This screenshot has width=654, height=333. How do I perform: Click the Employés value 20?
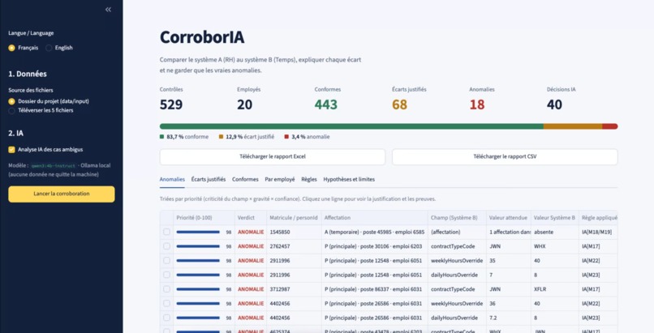pos(245,105)
